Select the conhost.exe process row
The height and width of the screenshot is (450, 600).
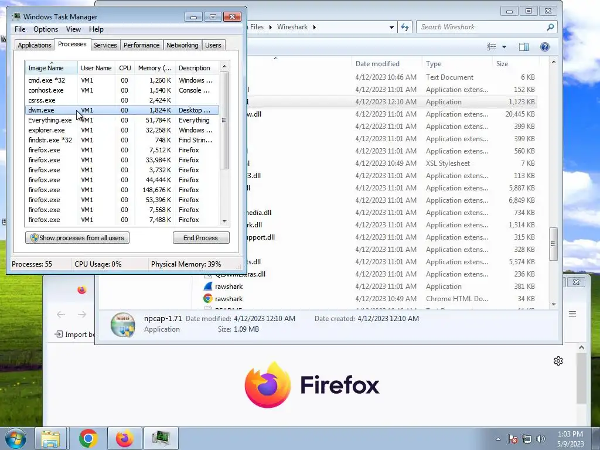coord(122,90)
